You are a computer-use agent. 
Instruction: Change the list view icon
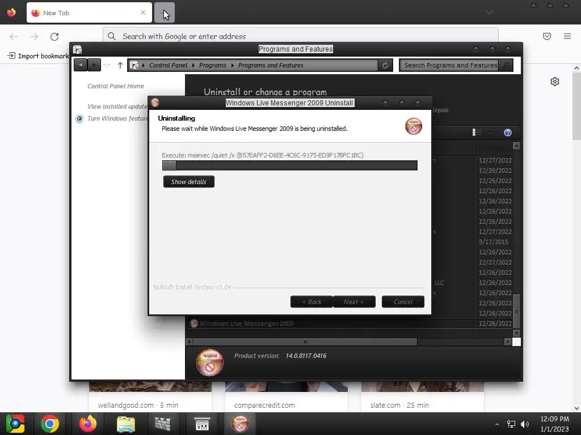(477, 133)
